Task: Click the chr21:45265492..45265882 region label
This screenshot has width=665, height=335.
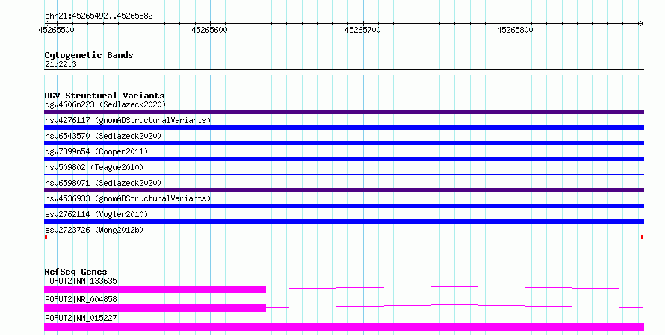Action: pos(99,16)
